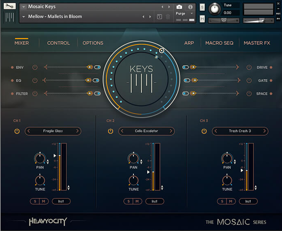Click the GATE macro slider handle
Viewport: 282px width, 231px height.
[195, 80]
